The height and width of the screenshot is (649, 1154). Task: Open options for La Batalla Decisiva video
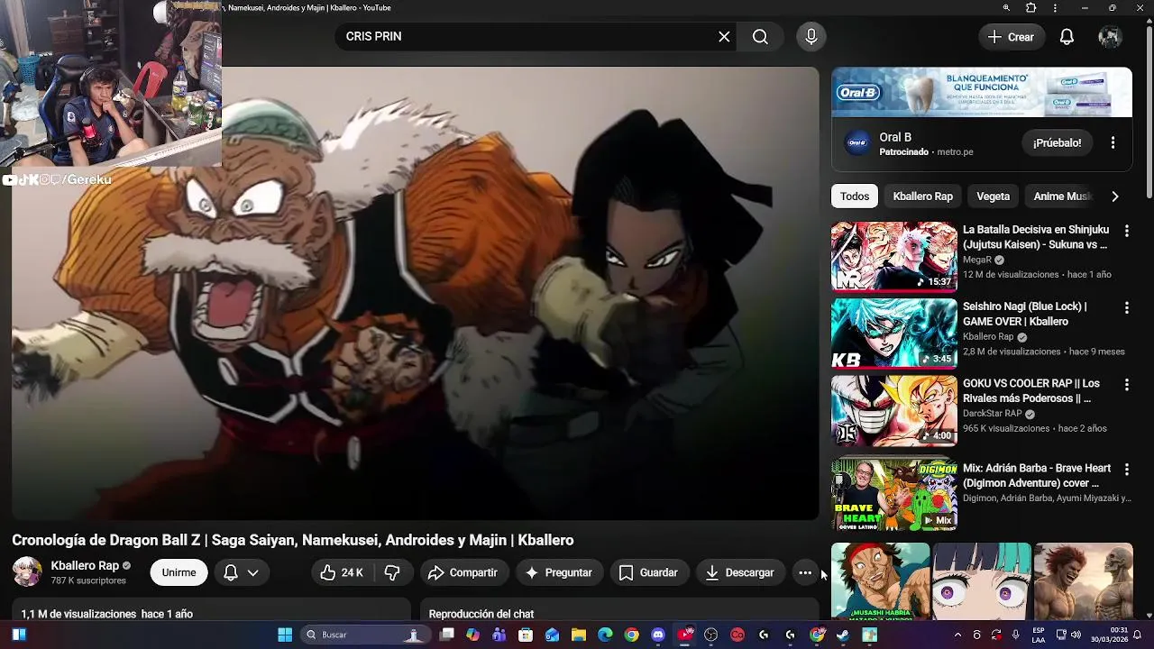pyautogui.click(x=1126, y=232)
